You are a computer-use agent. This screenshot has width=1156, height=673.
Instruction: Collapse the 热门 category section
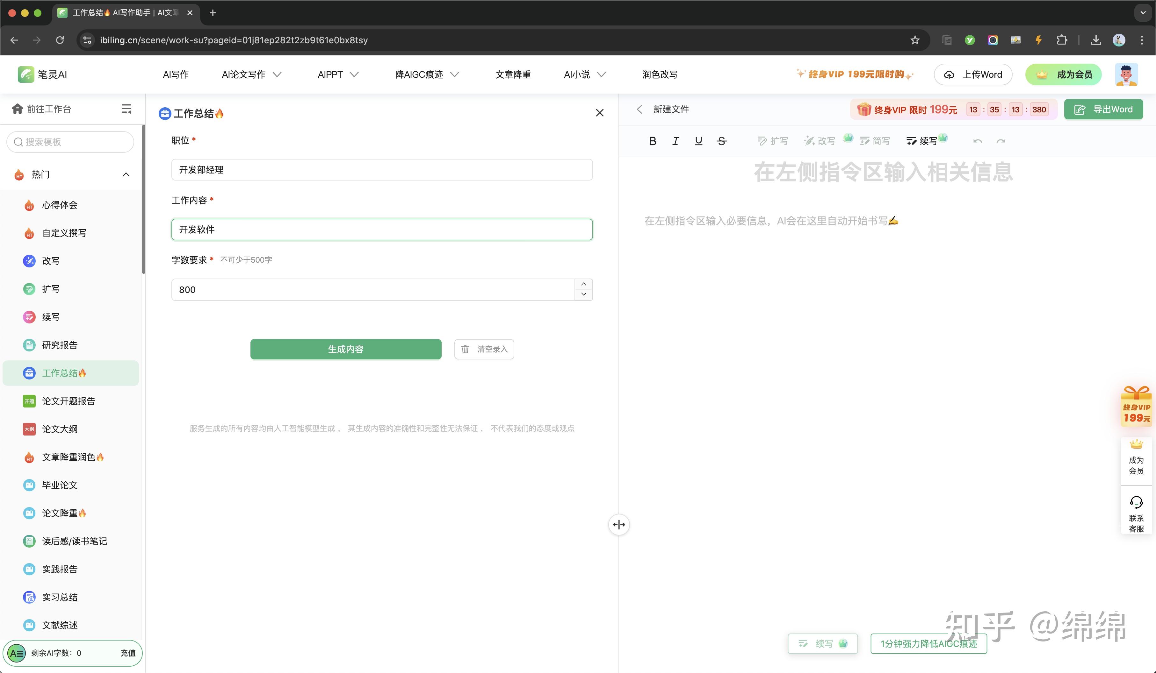point(126,175)
